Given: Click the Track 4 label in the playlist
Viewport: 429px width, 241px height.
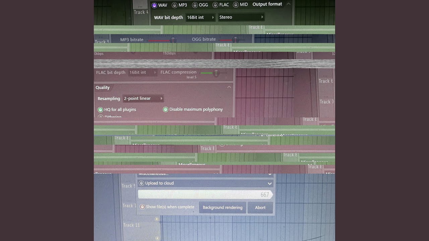Looking at the screenshot, I should (141, 12).
